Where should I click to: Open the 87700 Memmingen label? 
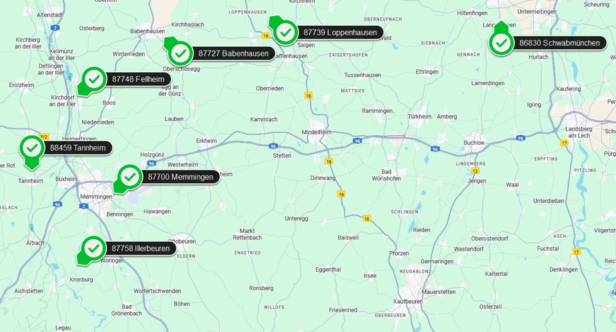180,177
